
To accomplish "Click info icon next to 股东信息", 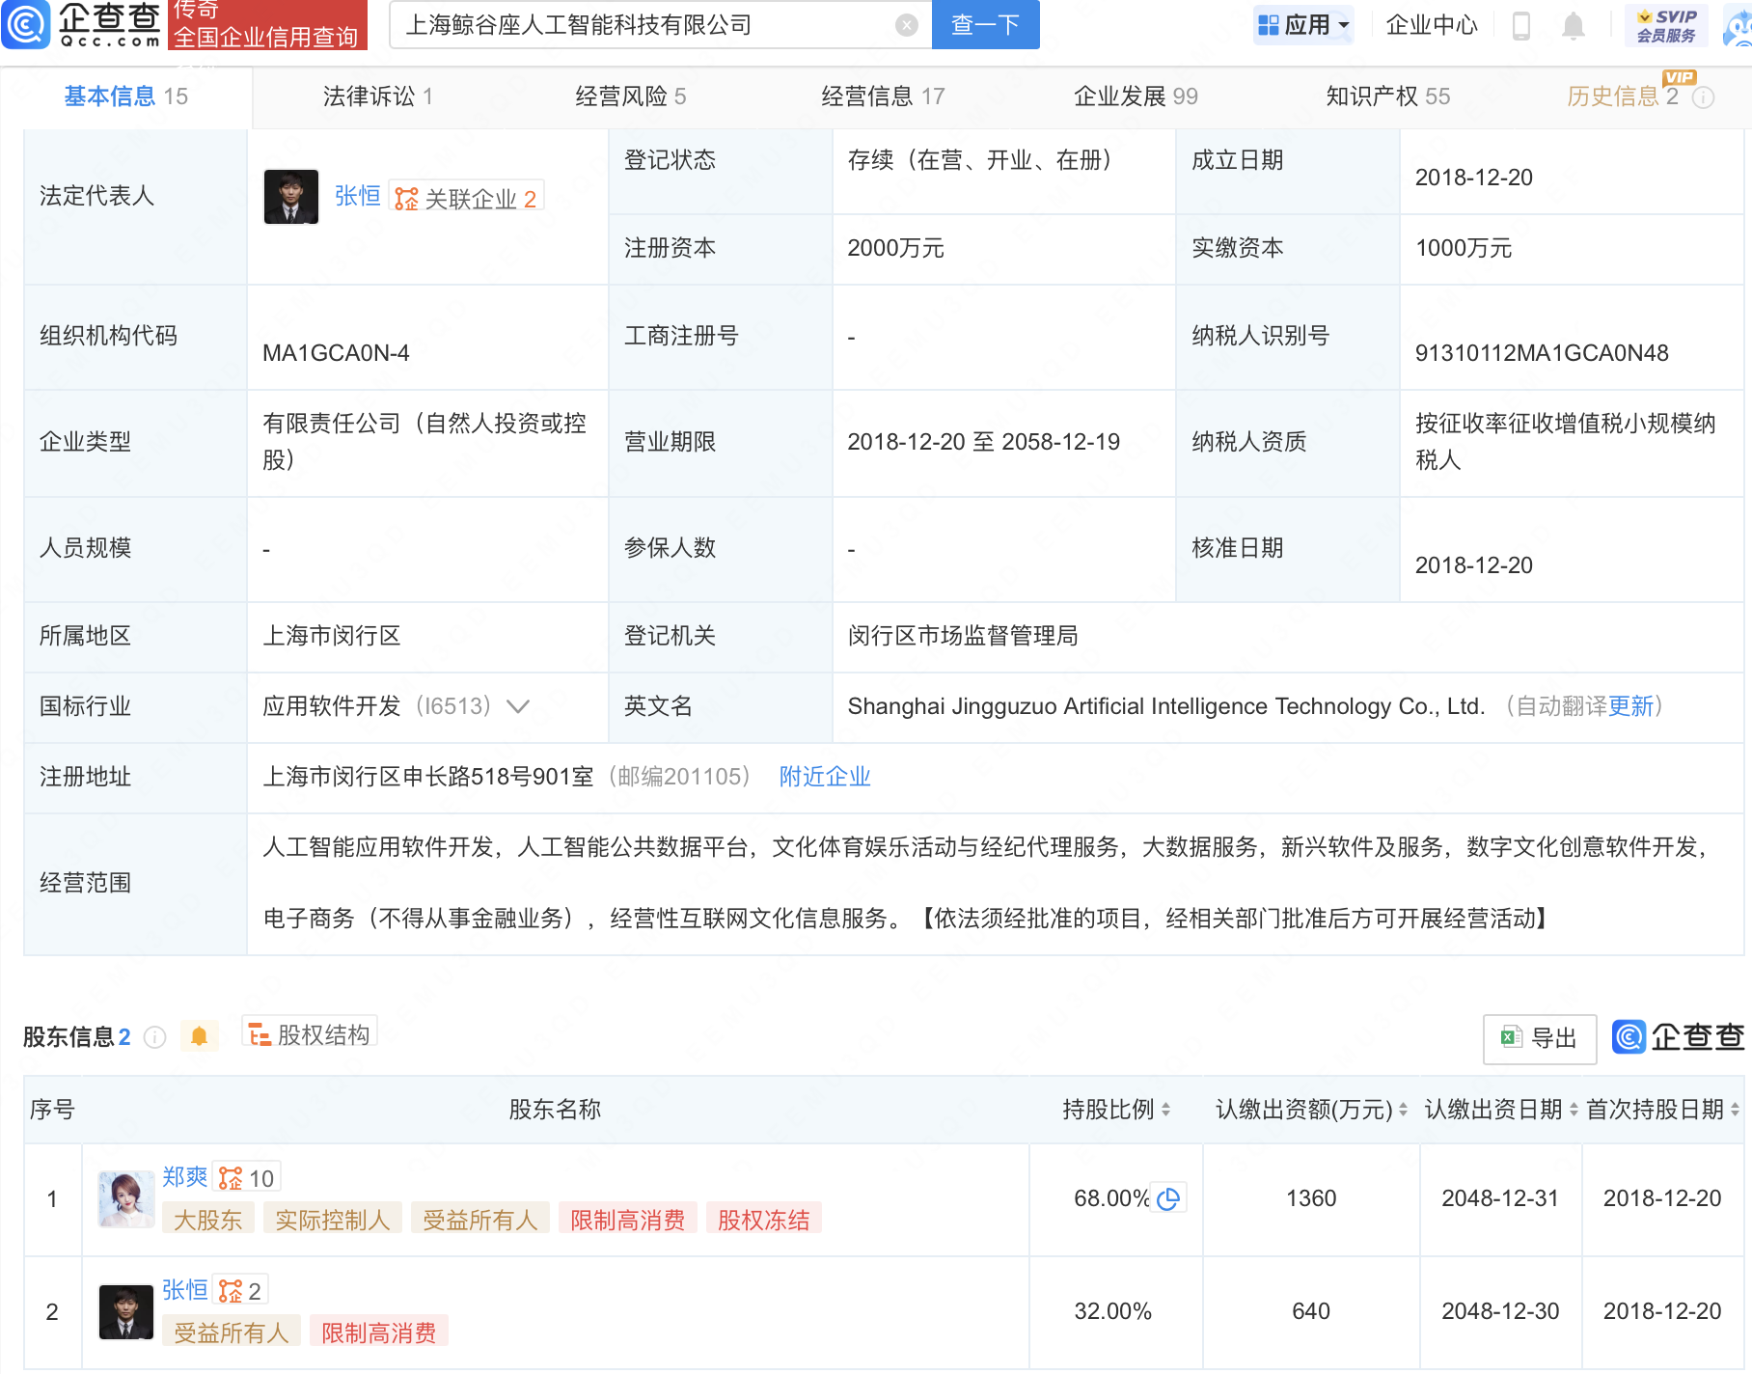I will [154, 1037].
